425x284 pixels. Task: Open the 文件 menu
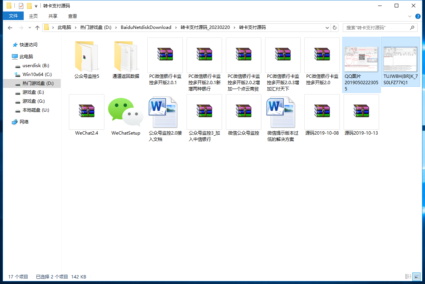pyautogui.click(x=13, y=16)
